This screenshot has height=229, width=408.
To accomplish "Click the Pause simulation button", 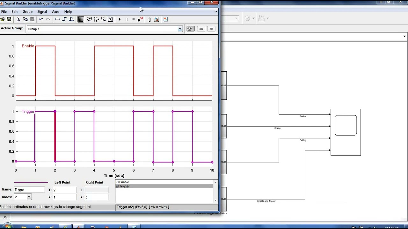I will point(127,19).
